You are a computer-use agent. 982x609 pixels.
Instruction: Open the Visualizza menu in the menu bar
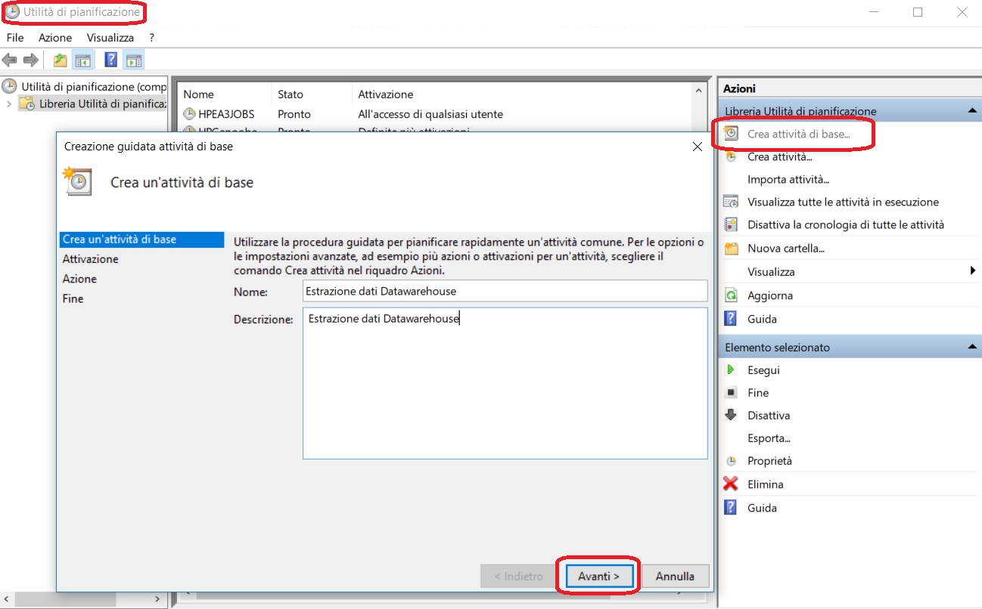(x=110, y=37)
